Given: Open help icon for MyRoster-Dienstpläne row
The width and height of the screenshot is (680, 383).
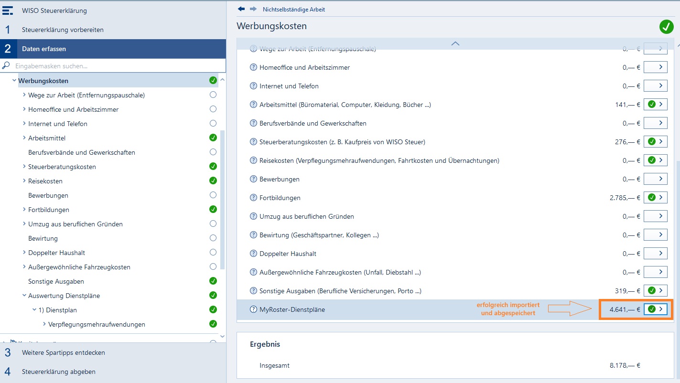Looking at the screenshot, I should (254, 309).
